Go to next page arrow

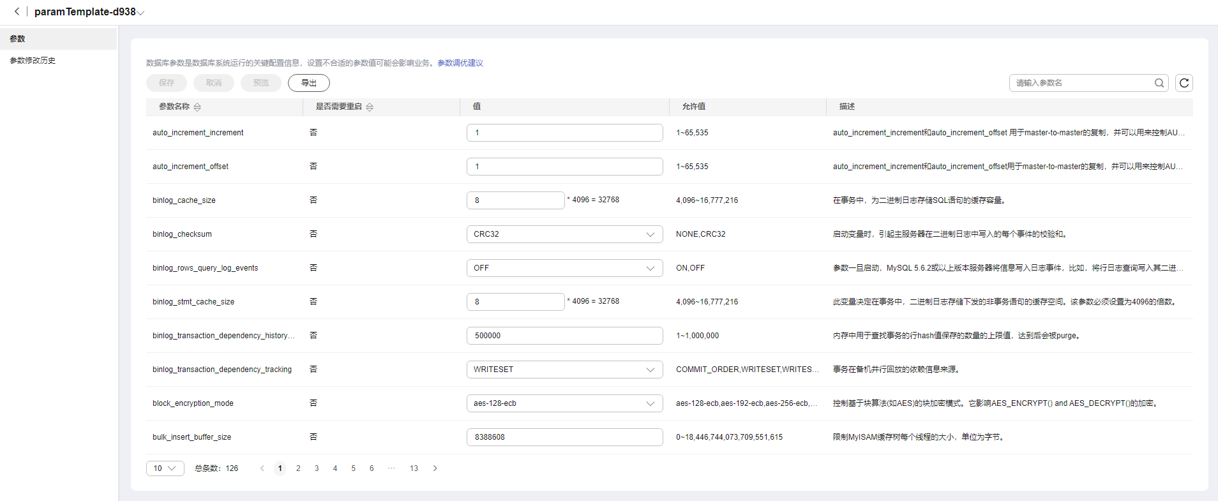tap(435, 468)
